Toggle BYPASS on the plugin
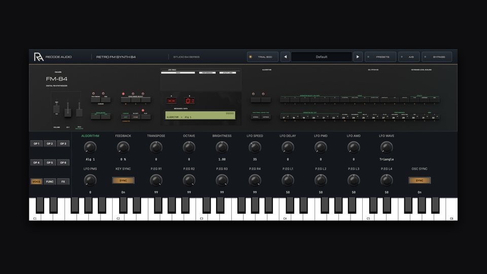 pos(437,57)
